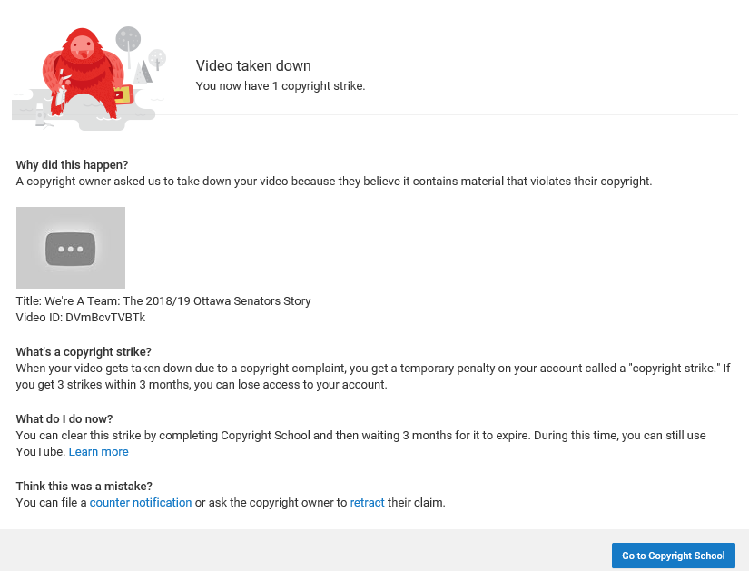Select the video title Ottawa Senators Story
The image size is (749, 571).
pos(163,301)
